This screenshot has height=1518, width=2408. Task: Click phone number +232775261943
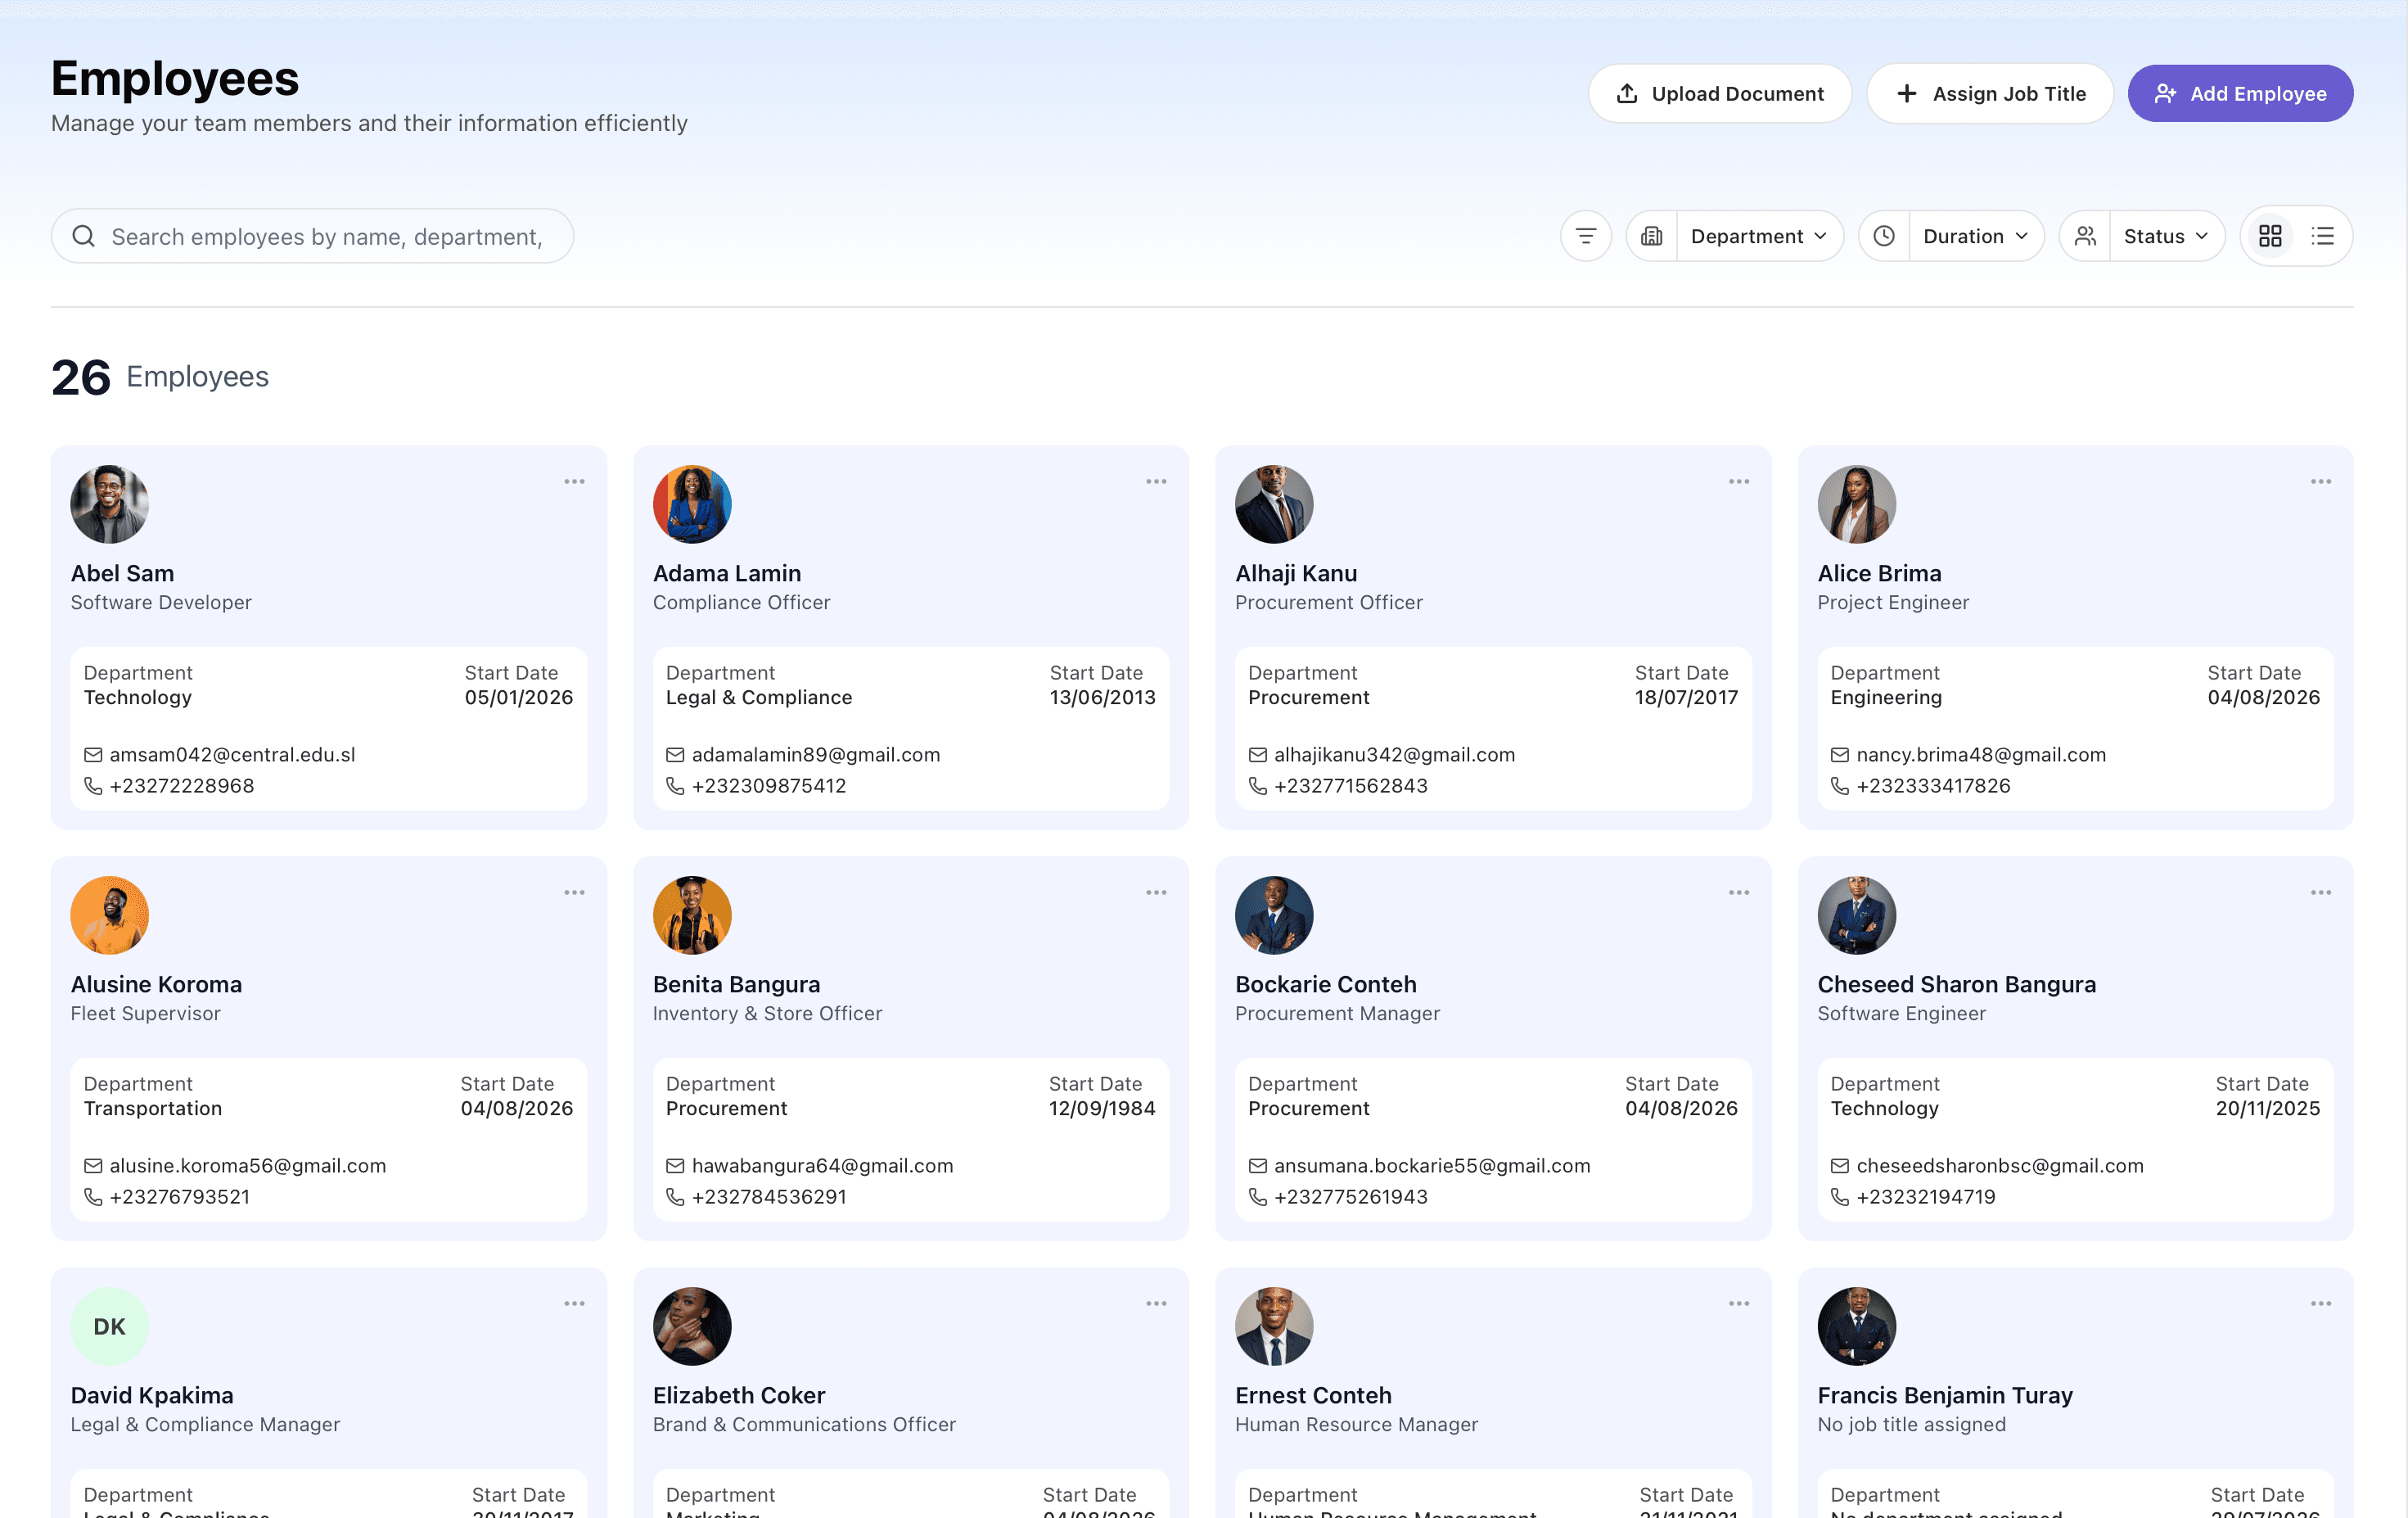coord(1351,1198)
